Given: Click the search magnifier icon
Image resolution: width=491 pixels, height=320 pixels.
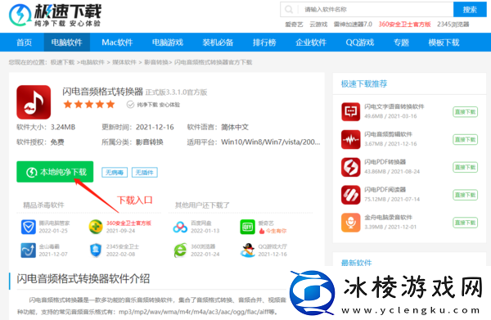Looking at the screenshot, I should (x=289, y=10).
